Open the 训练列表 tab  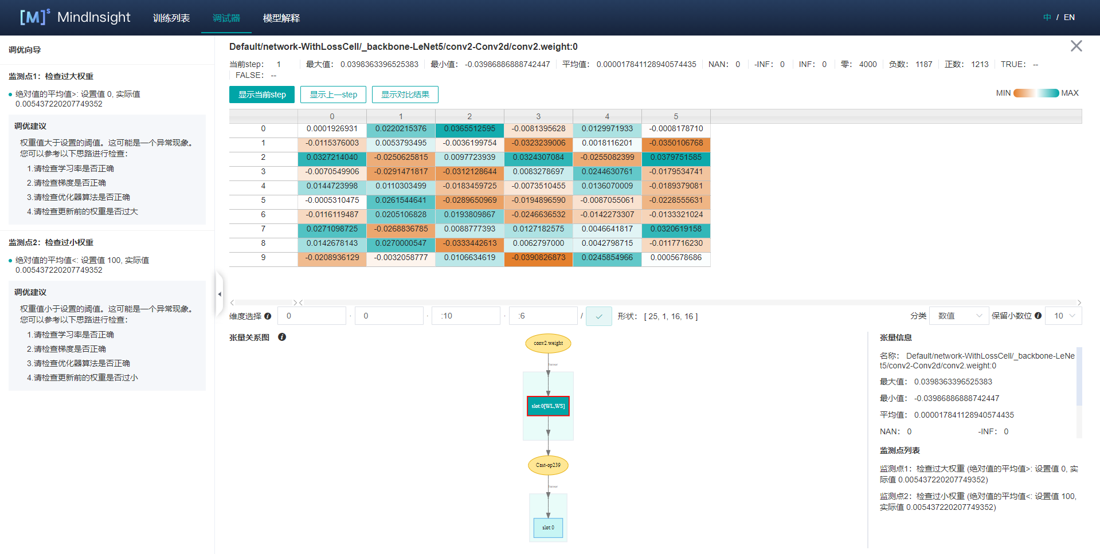(x=171, y=18)
